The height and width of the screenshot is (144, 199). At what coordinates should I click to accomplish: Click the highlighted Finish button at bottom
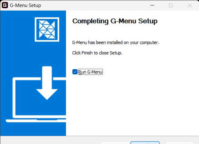coord(145,143)
